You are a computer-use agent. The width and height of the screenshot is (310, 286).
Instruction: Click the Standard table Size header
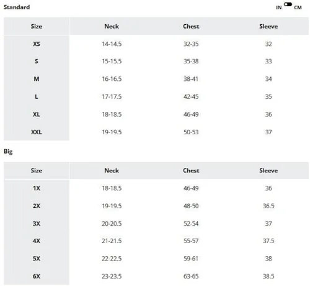pyautogui.click(x=37, y=26)
